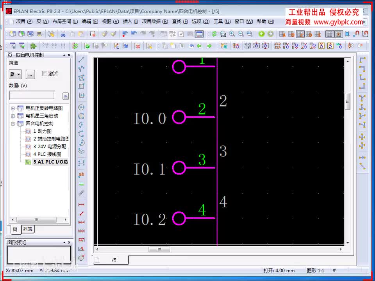Open the filter scheme dropdown
The width and height of the screenshot is (375, 281).
click(x=15, y=75)
